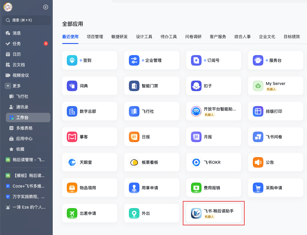The image size is (307, 235).
Task: Open the 服务台 app icon
Action: [x=258, y=60]
